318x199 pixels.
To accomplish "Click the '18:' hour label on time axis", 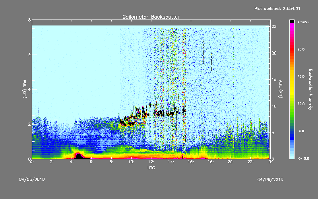I will click(x=211, y=162).
